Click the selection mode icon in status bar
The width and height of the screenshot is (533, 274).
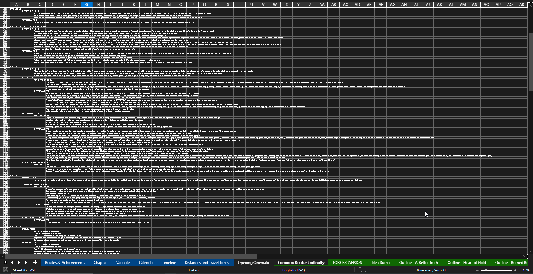coord(362,270)
